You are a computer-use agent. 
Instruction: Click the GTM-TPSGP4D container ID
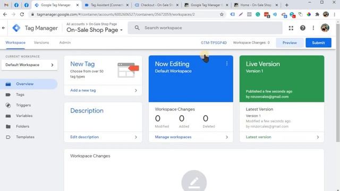pos(214,43)
